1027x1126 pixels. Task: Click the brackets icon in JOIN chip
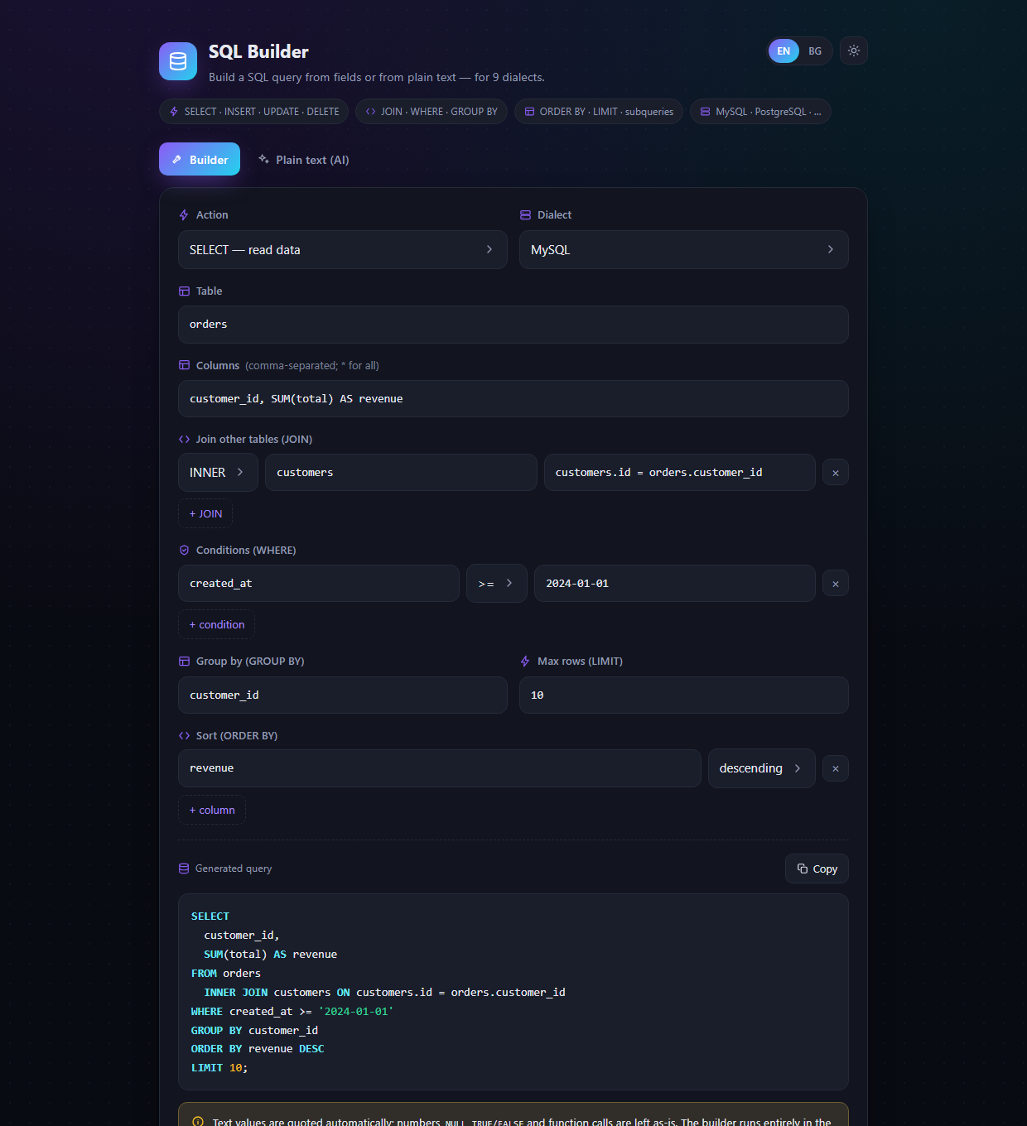pos(370,112)
